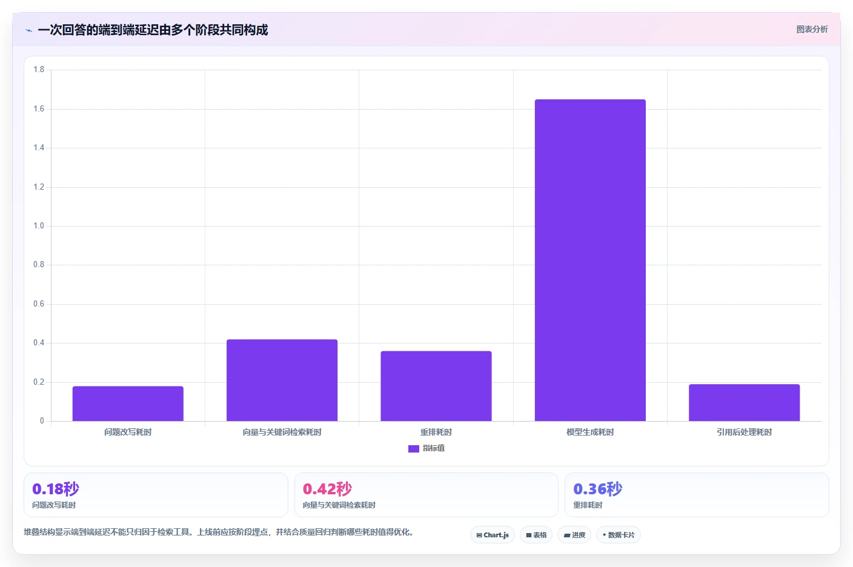Image resolution: width=853 pixels, height=567 pixels.
Task: Click the 进度 tag's bar icon
Action: [x=567, y=535]
